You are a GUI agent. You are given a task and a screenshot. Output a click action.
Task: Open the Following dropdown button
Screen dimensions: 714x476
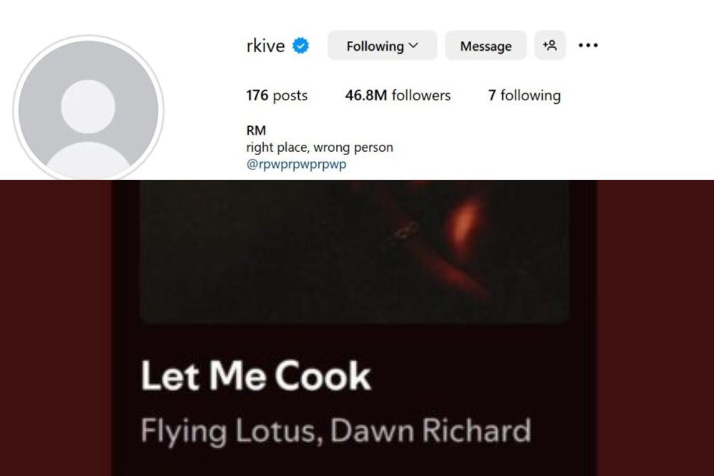[381, 46]
